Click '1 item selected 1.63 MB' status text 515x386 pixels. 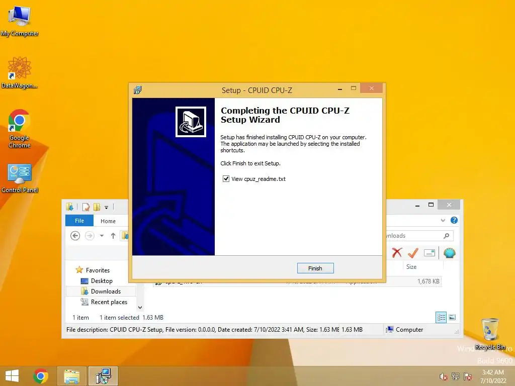pos(131,318)
